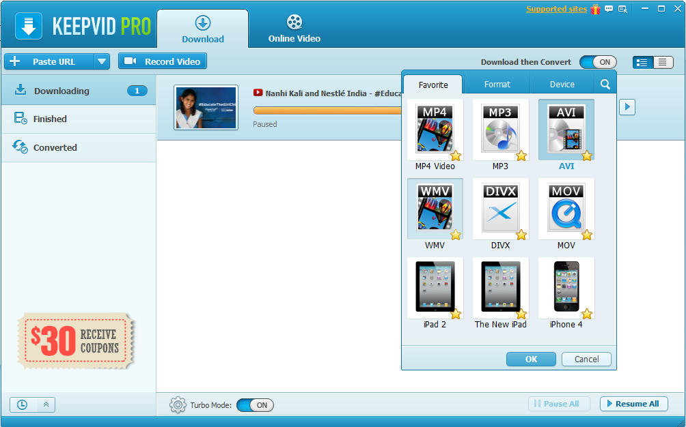686x427 pixels.
Task: Click the $30 Receive Coupons banner
Action: click(x=74, y=341)
